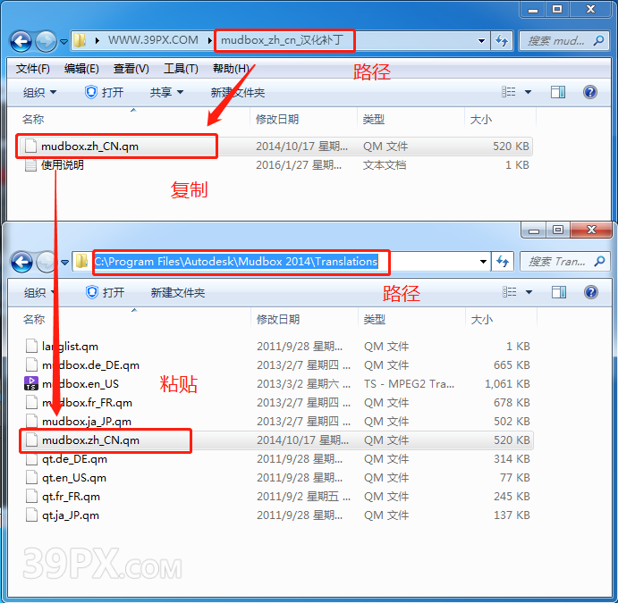Open the address bar history dropdown in the bottom window
This screenshot has width=618, height=603.
483,262
